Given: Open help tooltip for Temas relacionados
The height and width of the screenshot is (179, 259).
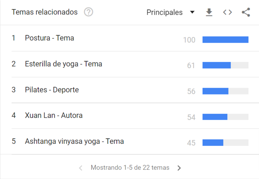Looking at the screenshot, I should pyautogui.click(x=88, y=12).
